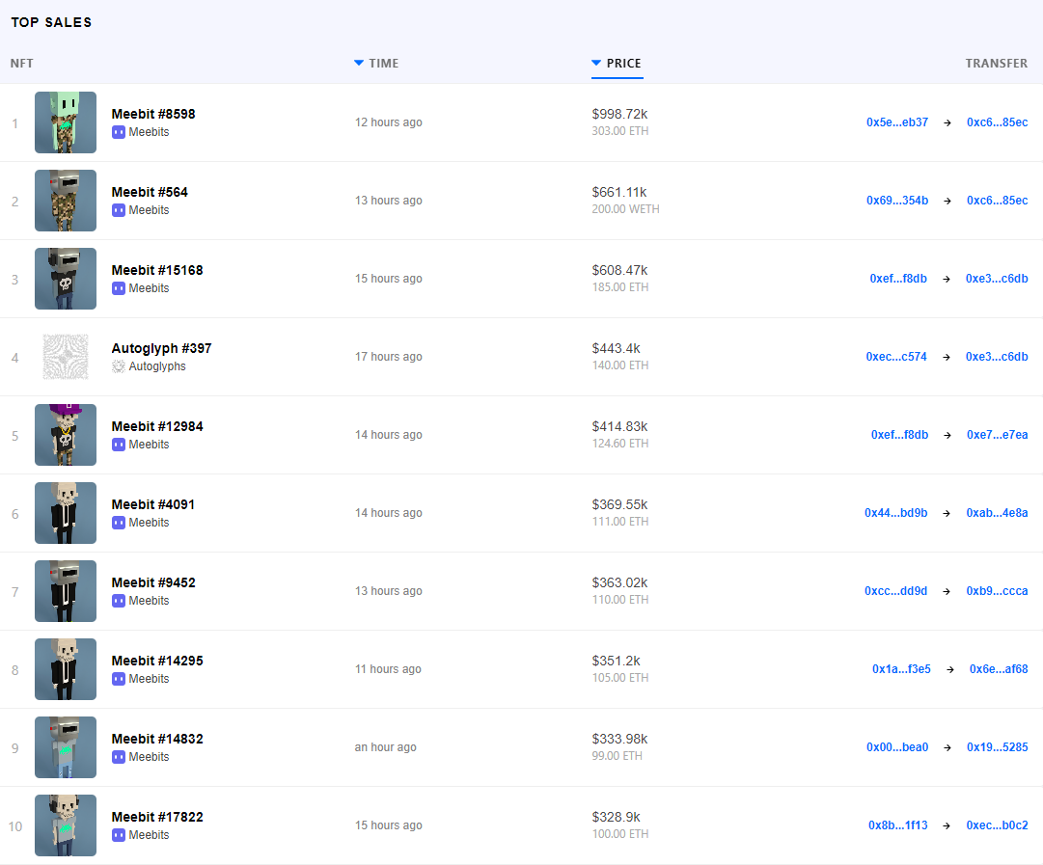Open buyer address 0x6e...af68
1043x865 pixels.
tap(999, 669)
